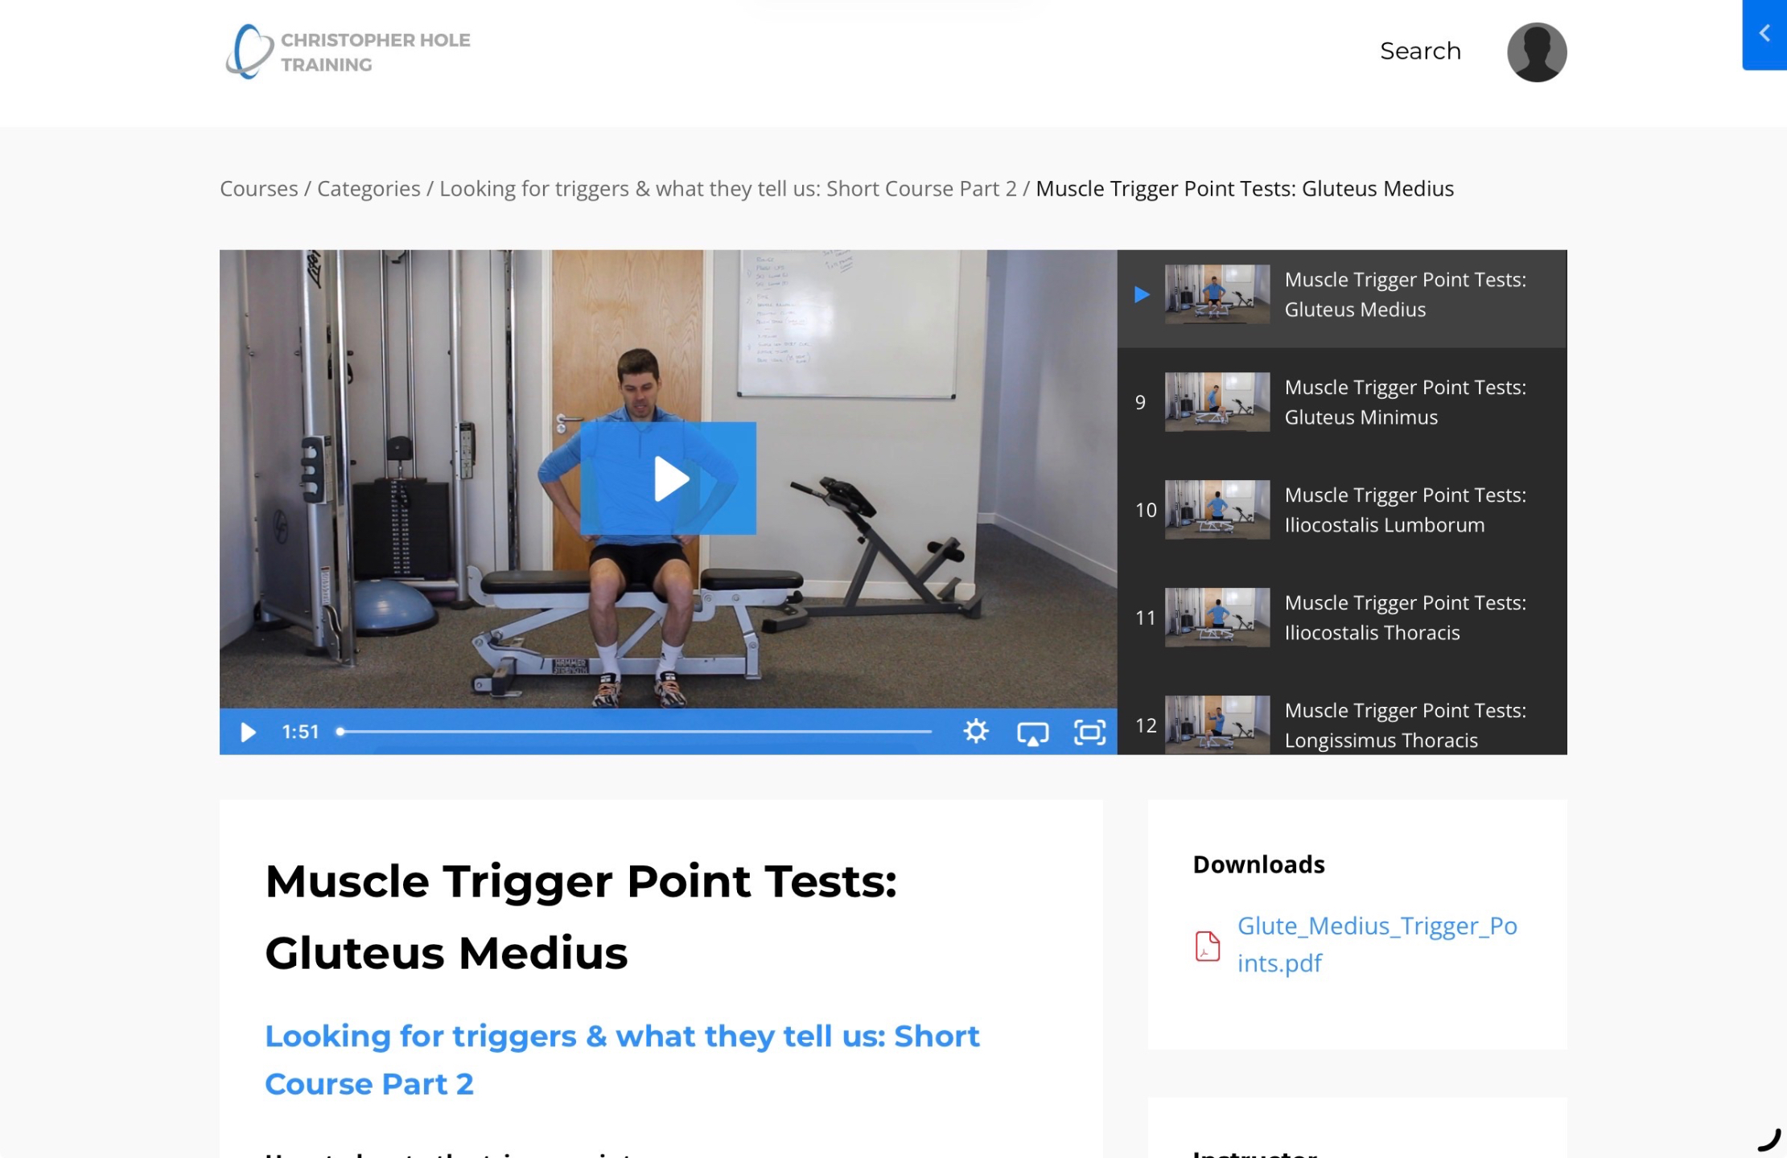Select Longissimus Thoracis playlist item

coord(1342,725)
